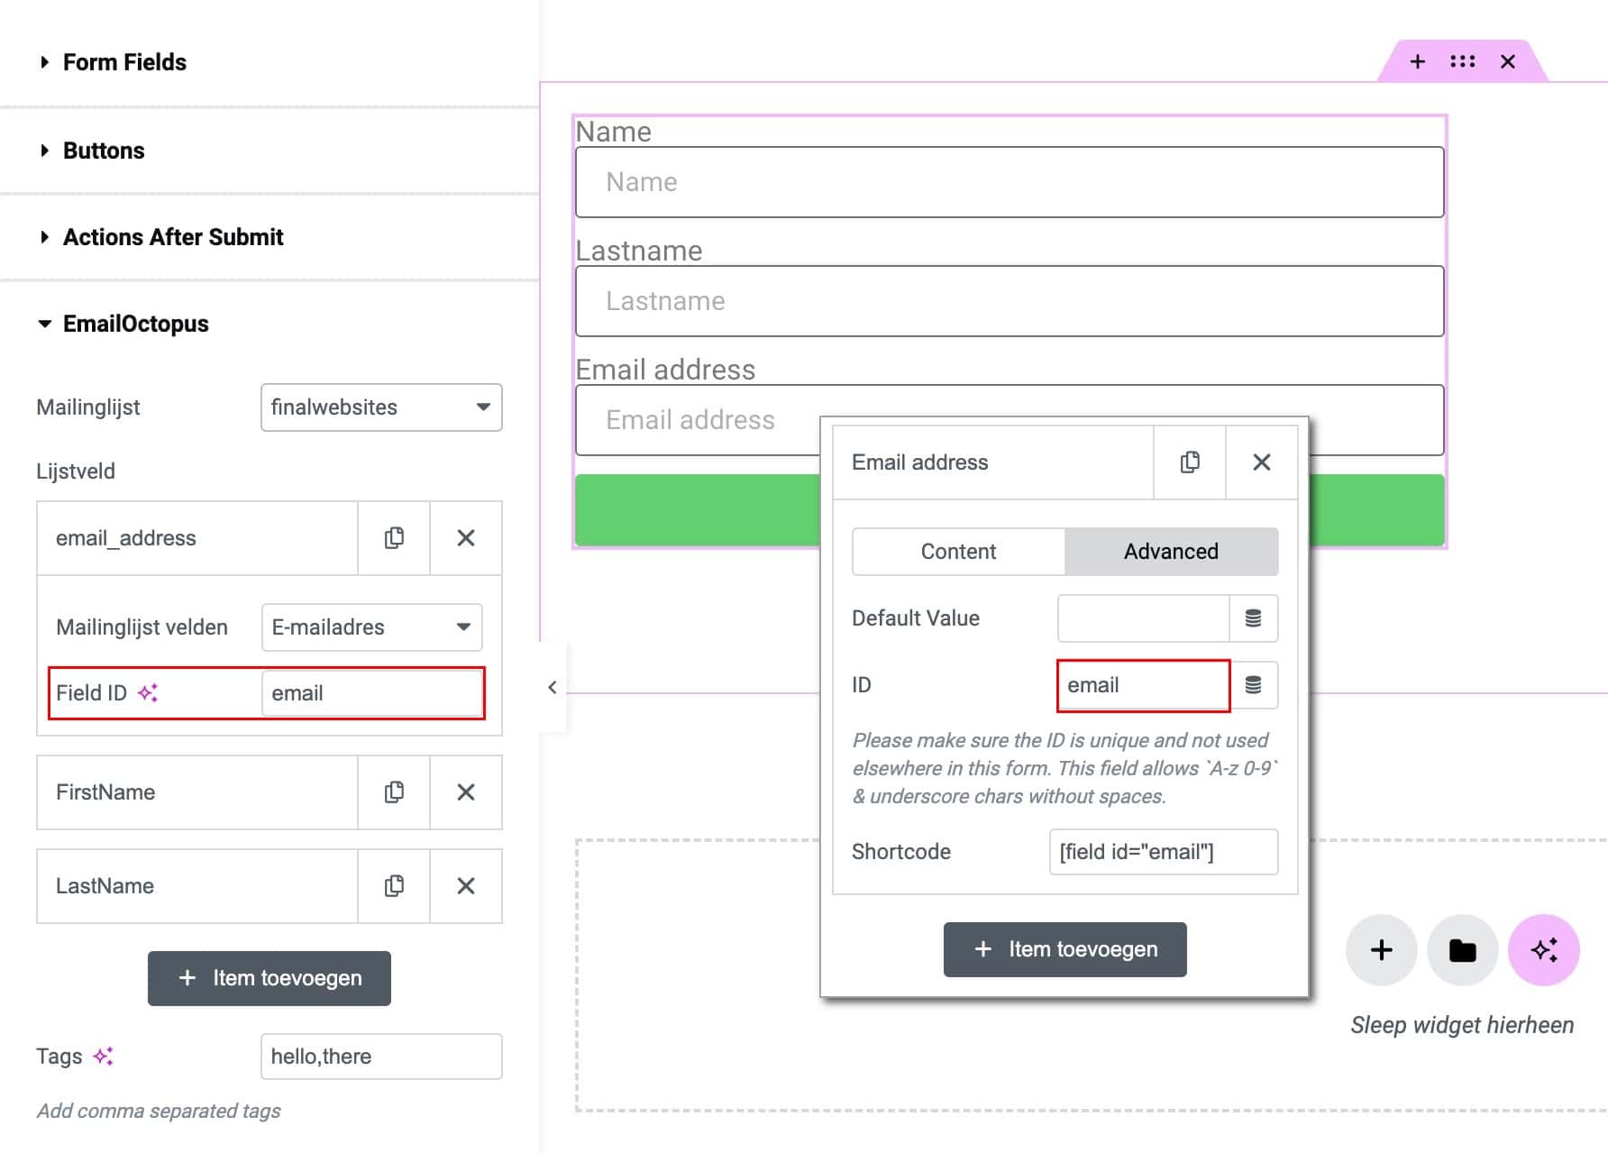This screenshot has height=1153, width=1608.
Task: Duplicate the LastName list field item
Action: [x=394, y=886]
